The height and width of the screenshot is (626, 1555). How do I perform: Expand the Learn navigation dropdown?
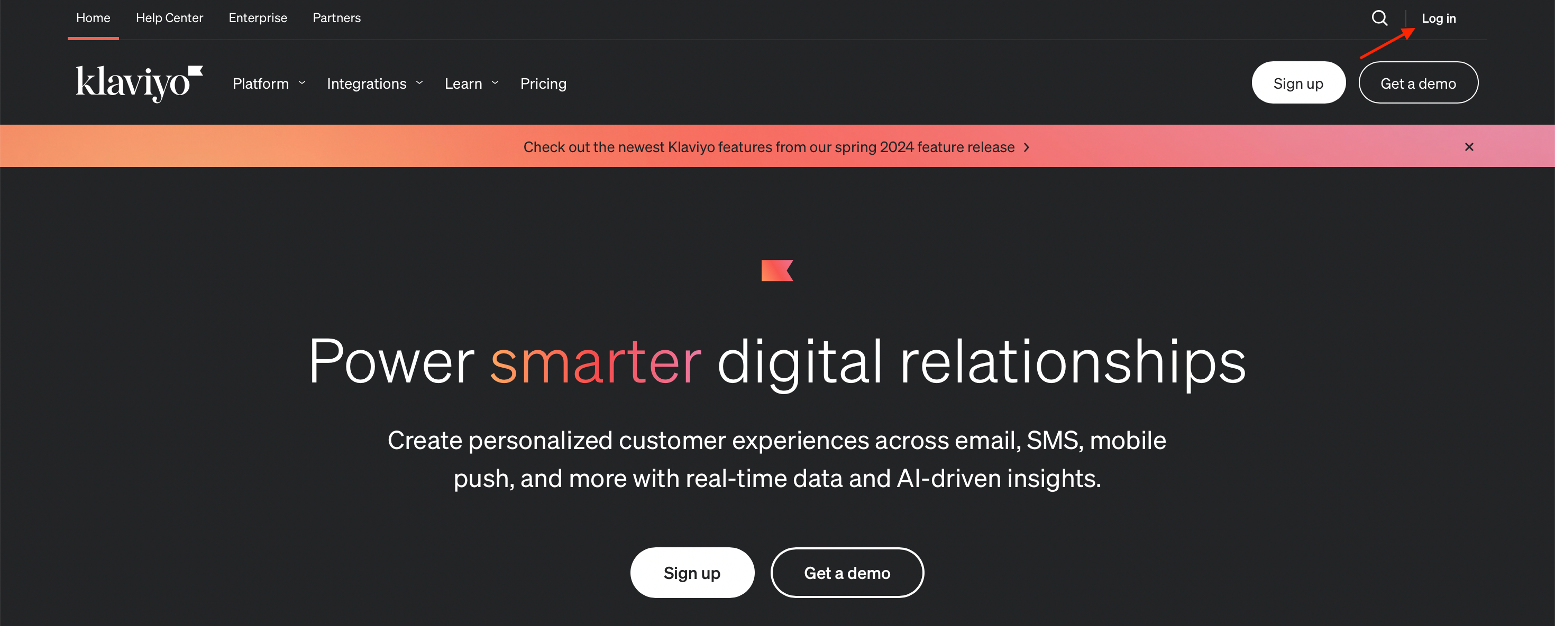click(471, 82)
